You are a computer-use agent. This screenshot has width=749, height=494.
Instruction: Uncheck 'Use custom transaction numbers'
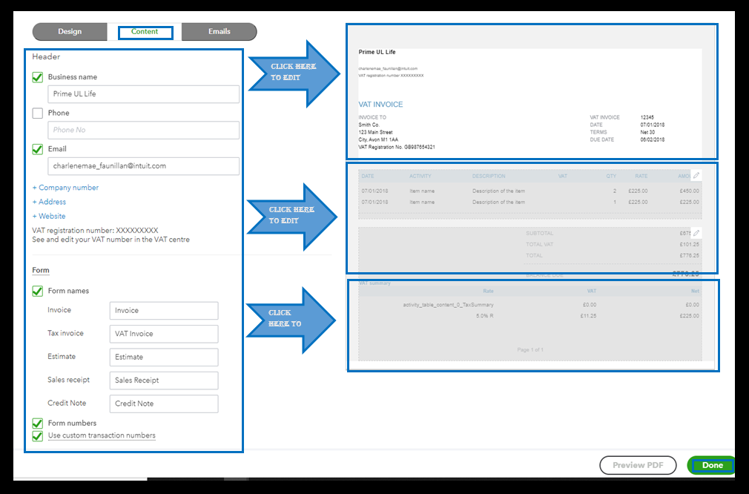[37, 435]
